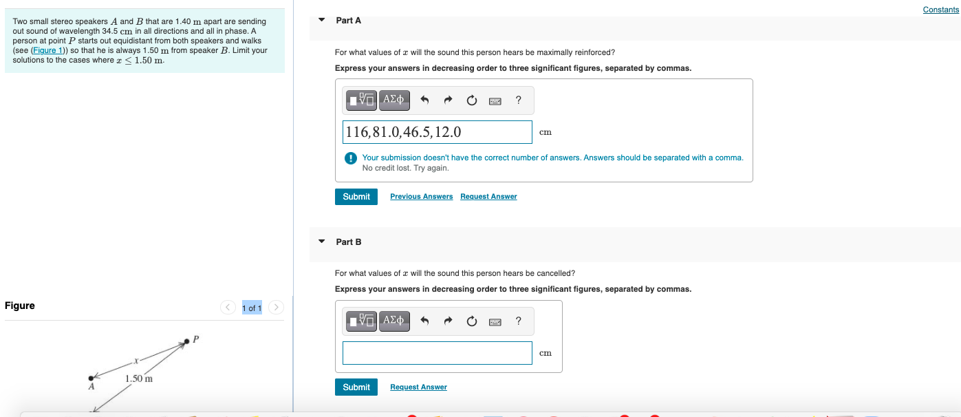Click 'No credit lost. Try again.' message
Viewport: 961px width, 417px height.
point(405,168)
